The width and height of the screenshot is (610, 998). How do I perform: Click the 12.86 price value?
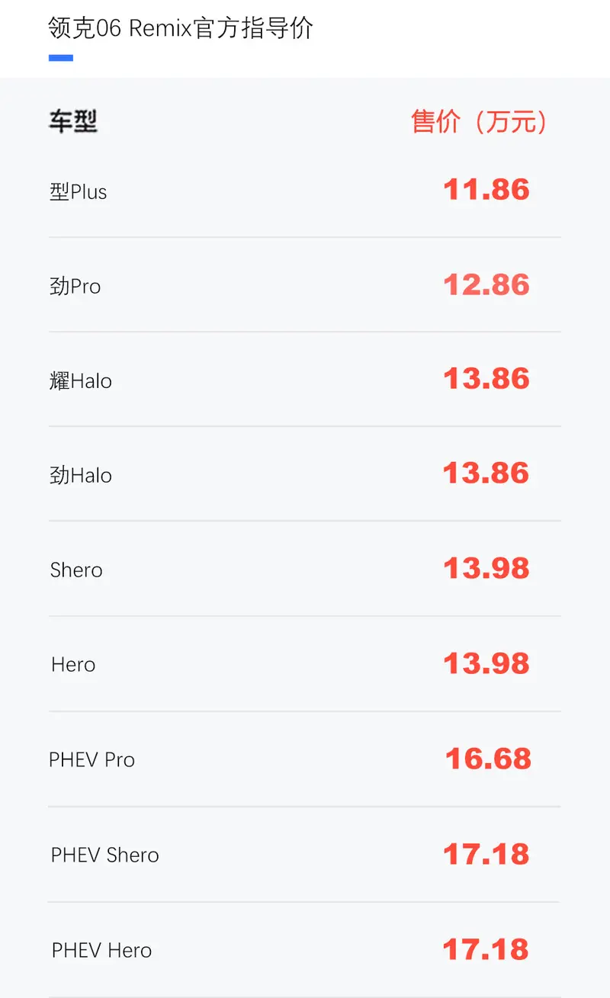coord(486,284)
